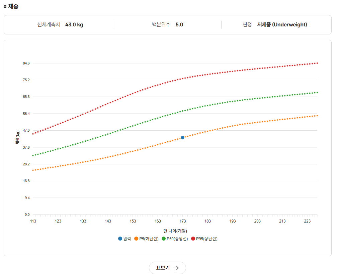Click the 표보기 button
Image resolution: width=337 pixels, height=274 pixels.
(167, 268)
